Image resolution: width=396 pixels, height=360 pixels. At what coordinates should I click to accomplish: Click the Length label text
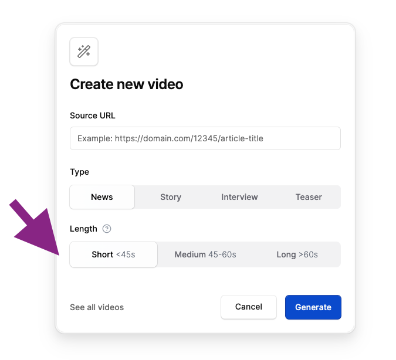[x=83, y=229]
